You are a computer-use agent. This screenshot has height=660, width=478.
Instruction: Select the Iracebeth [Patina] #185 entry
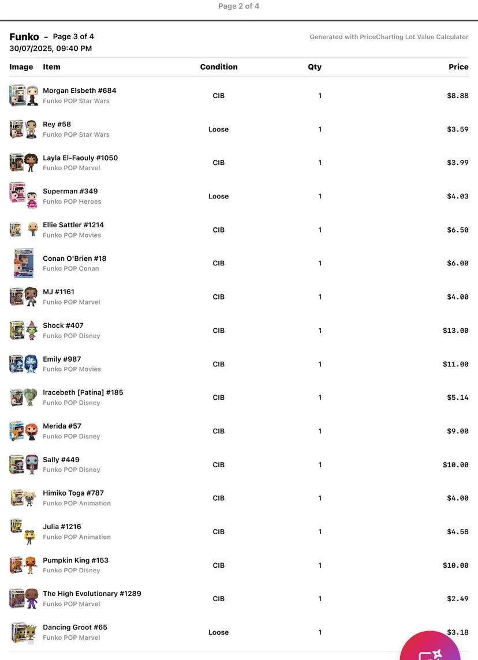click(x=83, y=392)
